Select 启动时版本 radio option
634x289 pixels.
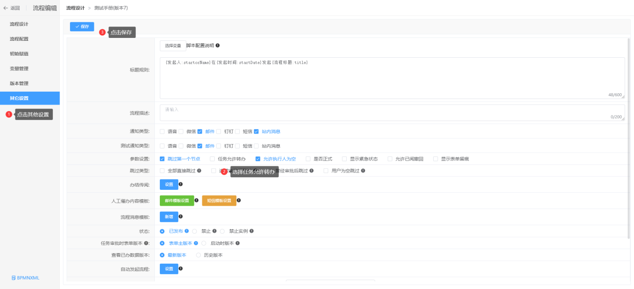point(204,243)
